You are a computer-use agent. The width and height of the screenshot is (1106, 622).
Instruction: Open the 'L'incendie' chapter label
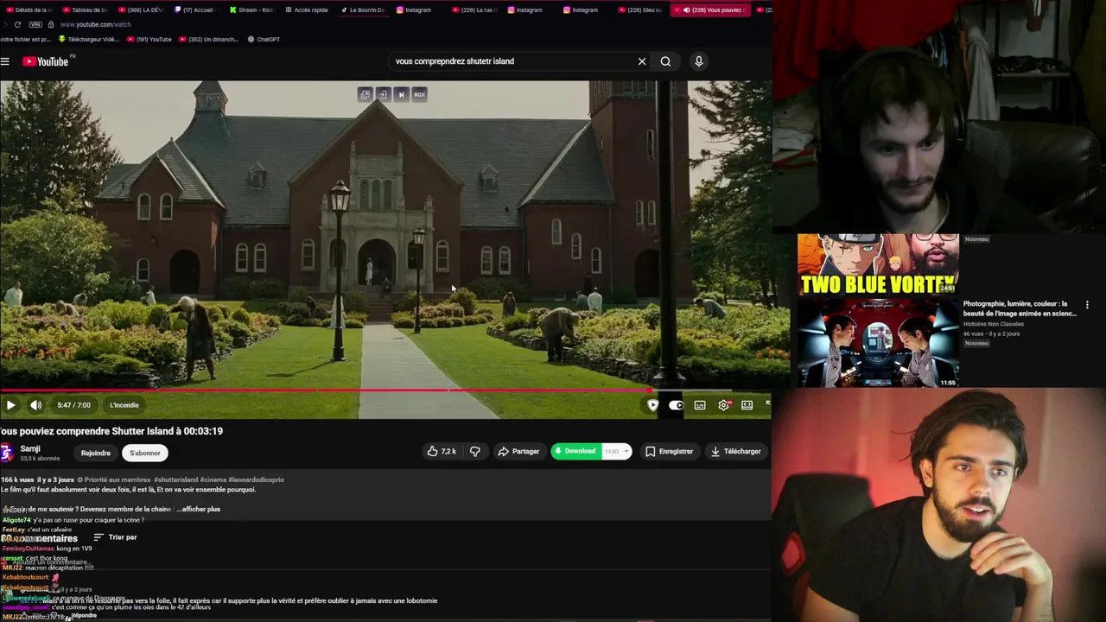pos(124,405)
